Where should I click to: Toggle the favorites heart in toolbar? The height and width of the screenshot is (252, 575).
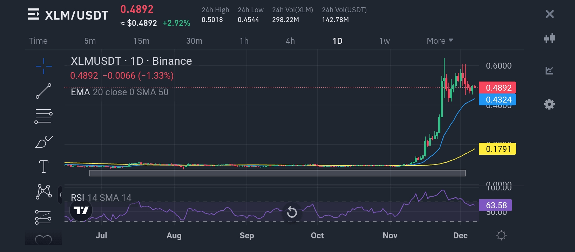(x=44, y=240)
